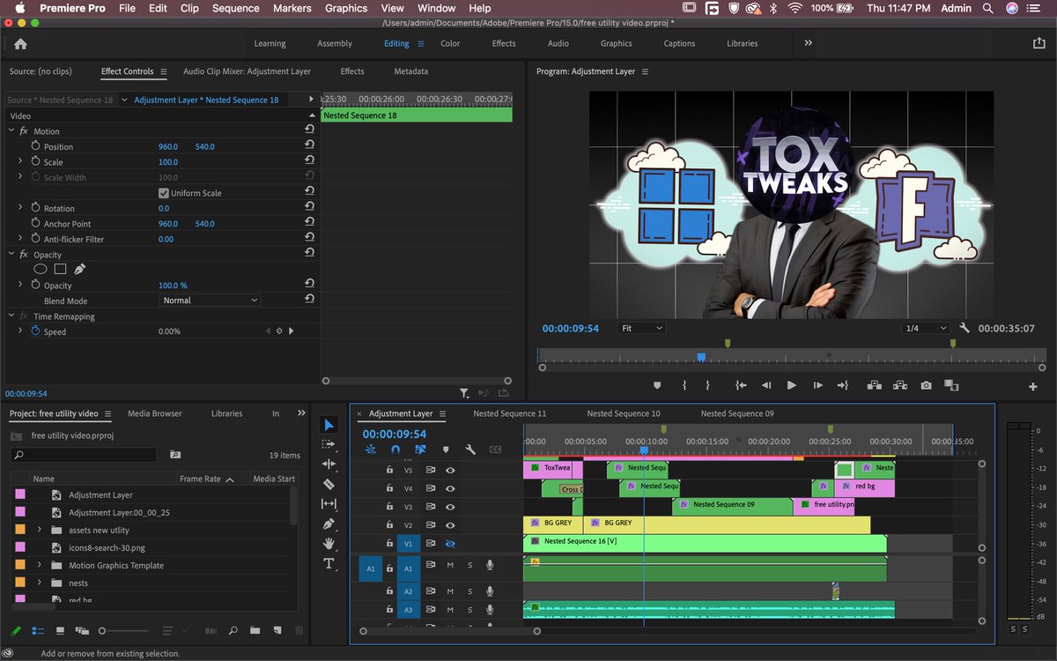This screenshot has height=661, width=1057.
Task: Select the Track Select Forward tool
Action: coord(329,445)
